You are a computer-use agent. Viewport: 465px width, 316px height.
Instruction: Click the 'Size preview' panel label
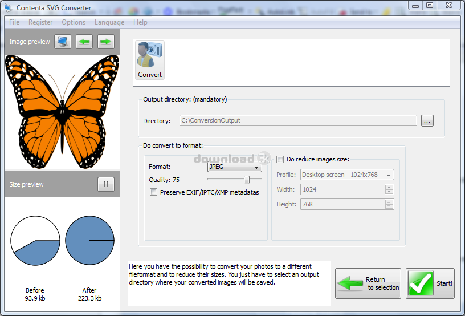(26, 184)
